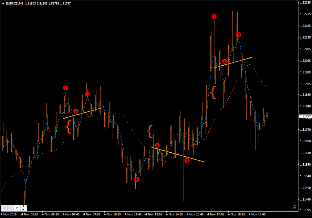
Task: Click the L chart button
Action: pos(10,208)
